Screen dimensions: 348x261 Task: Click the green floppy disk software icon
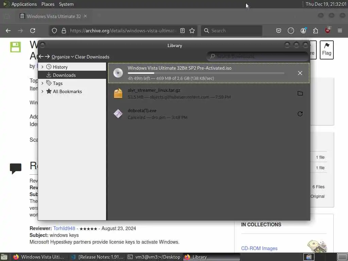(x=15, y=47)
